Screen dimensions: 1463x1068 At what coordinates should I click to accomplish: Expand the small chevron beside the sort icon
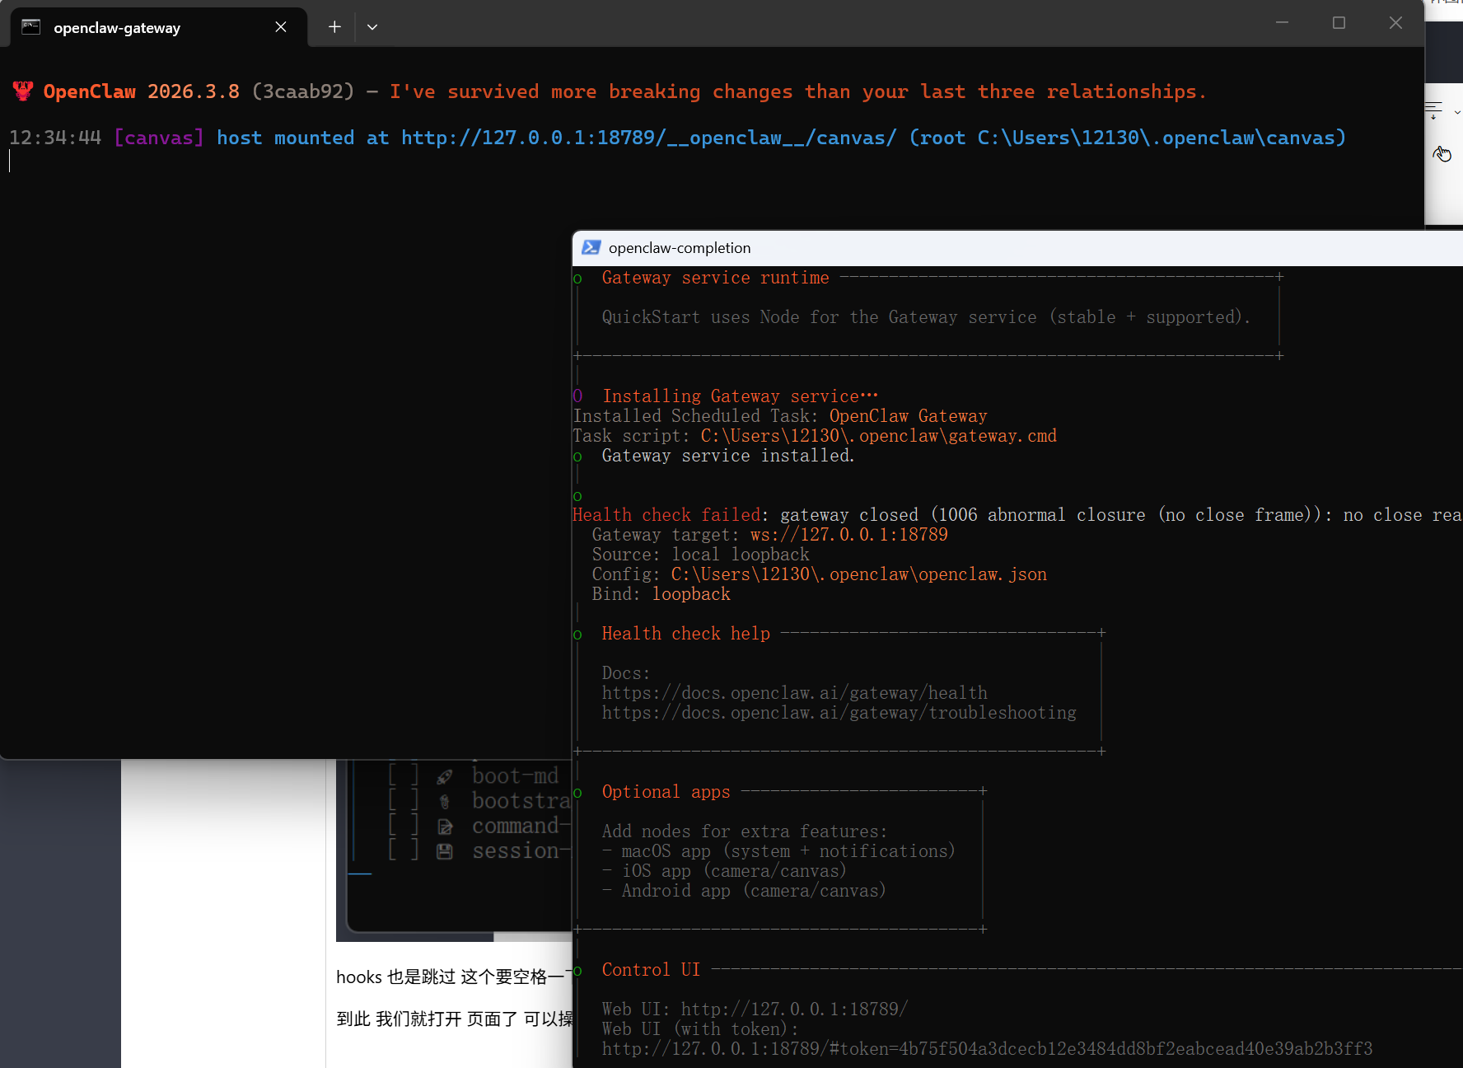(x=1456, y=112)
